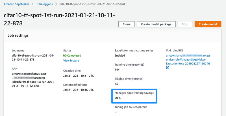Click external link icon under IAM role
Screen dimensions: 226x116
point(168,68)
